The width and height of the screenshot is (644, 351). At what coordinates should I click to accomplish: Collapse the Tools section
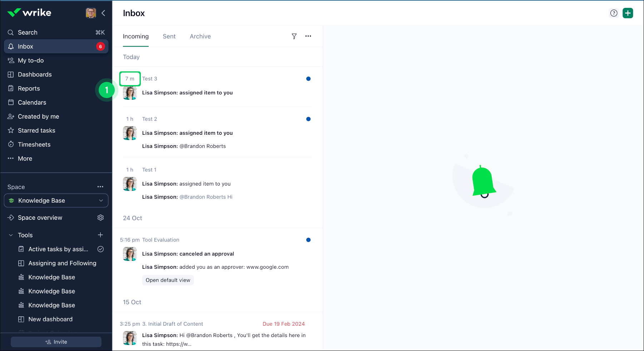tap(10, 235)
